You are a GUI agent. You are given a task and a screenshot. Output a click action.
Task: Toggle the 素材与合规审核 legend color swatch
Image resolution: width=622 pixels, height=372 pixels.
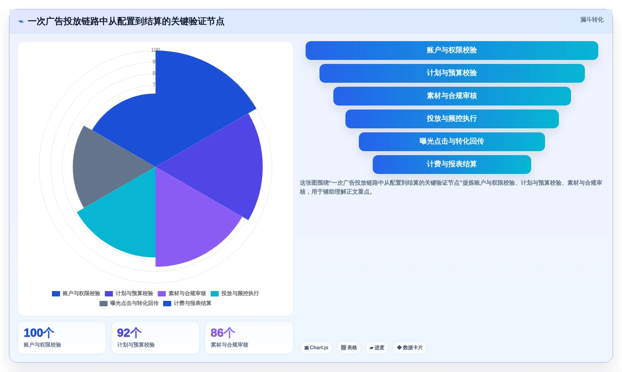(x=162, y=294)
